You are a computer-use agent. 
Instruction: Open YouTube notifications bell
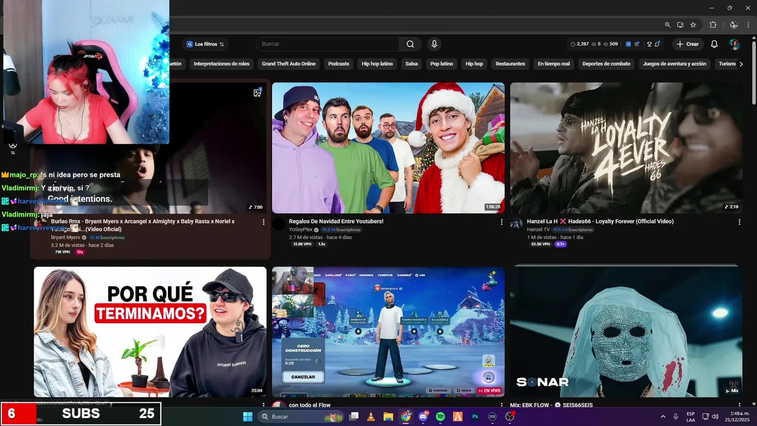coord(714,44)
